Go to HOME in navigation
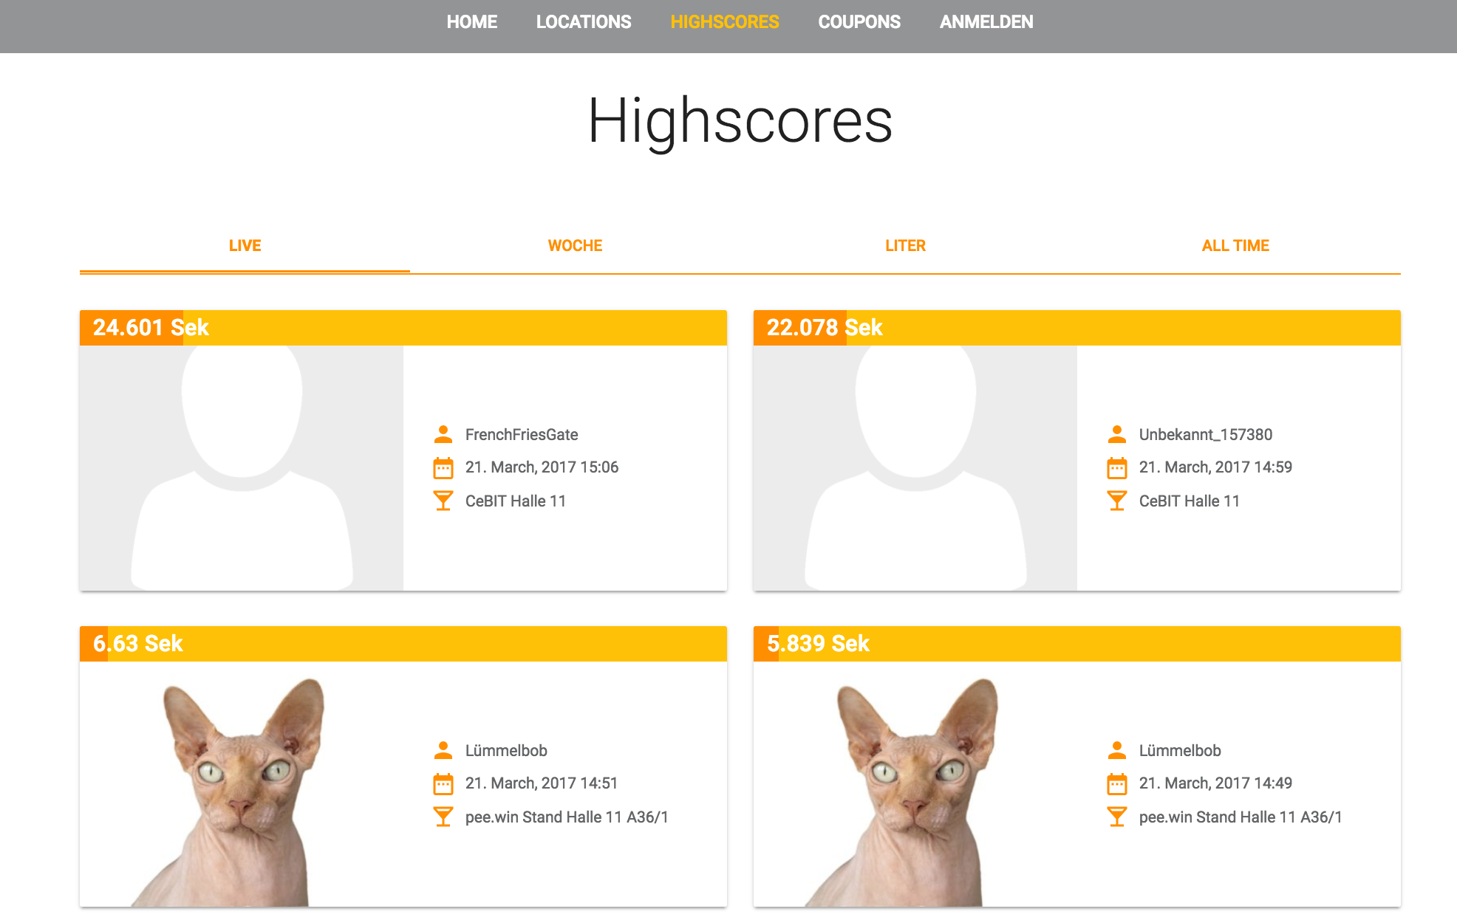Image resolution: width=1457 pixels, height=920 pixels. coord(471,22)
